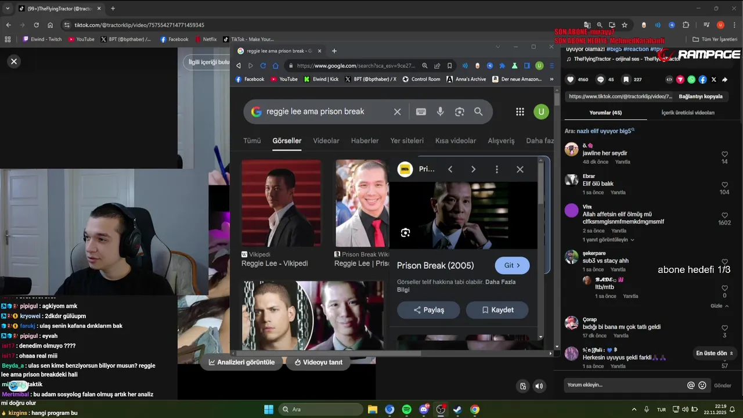Open Windows Start menu
This screenshot has width=743, height=418.
pos(269,409)
